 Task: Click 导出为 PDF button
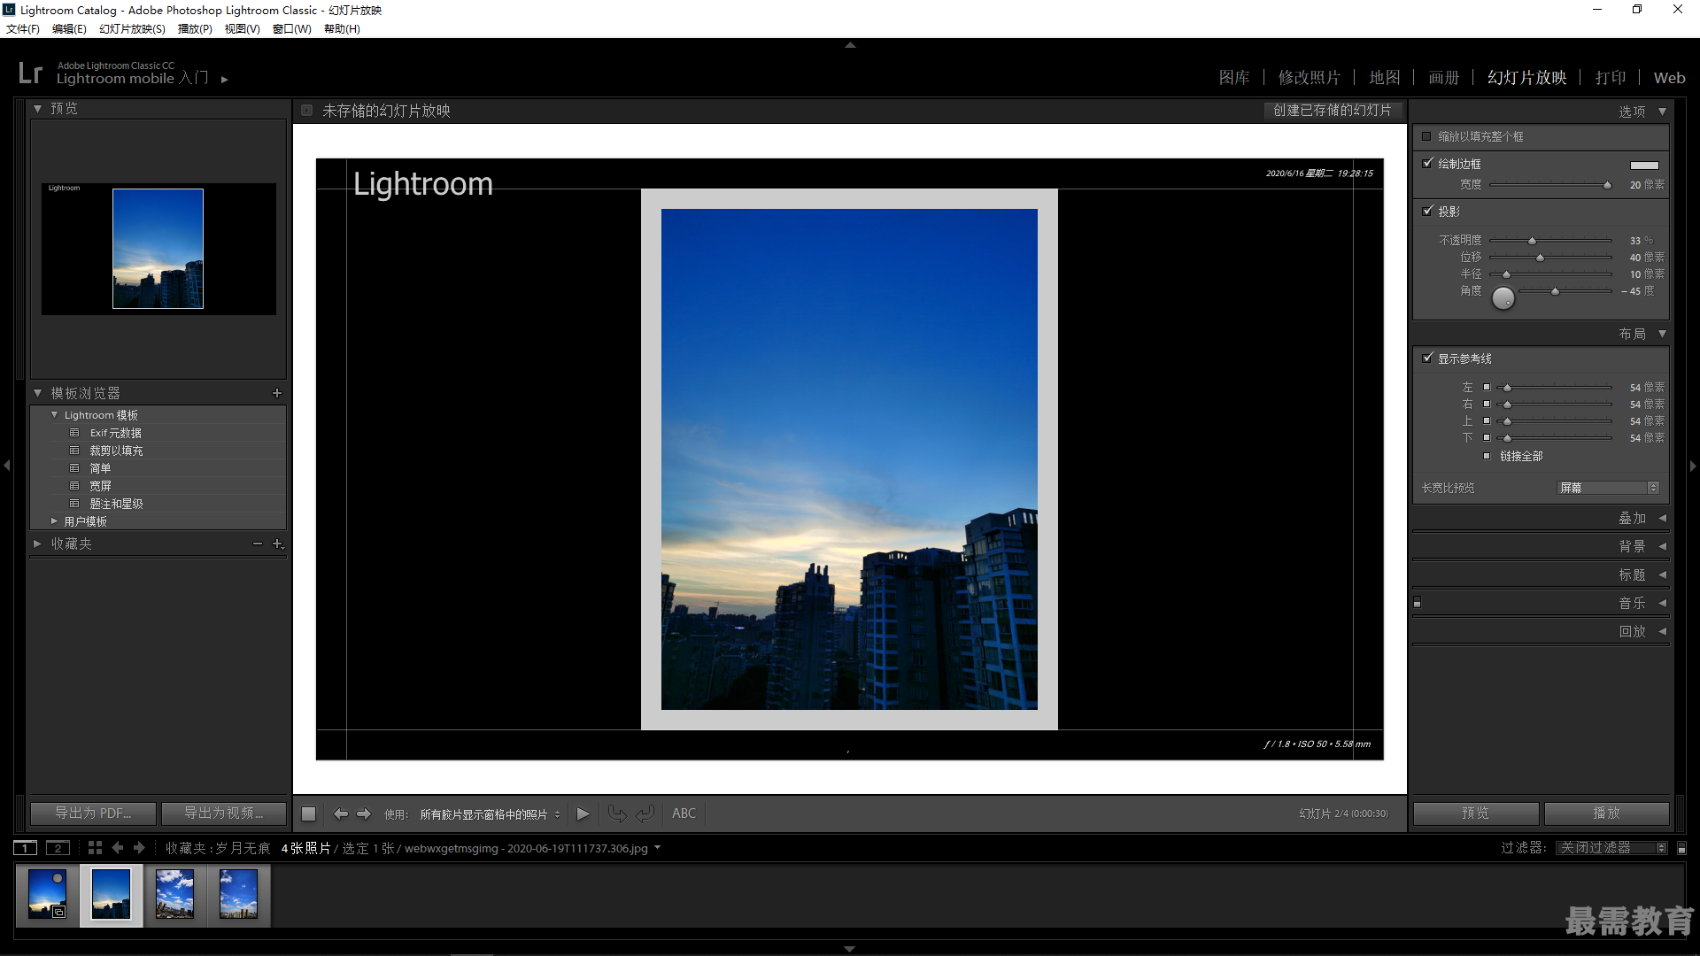point(93,813)
